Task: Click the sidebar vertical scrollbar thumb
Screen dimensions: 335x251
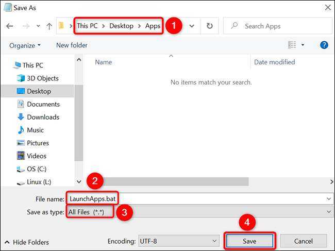Action: 79,123
